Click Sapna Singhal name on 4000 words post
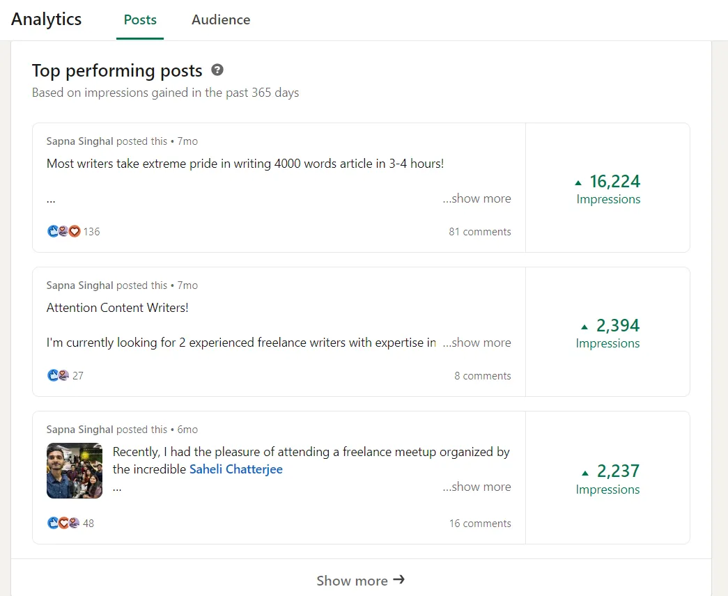Screen dimensions: 728x596 (80, 141)
